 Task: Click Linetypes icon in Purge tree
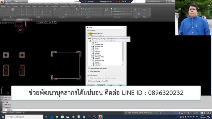[x=93, y=52]
